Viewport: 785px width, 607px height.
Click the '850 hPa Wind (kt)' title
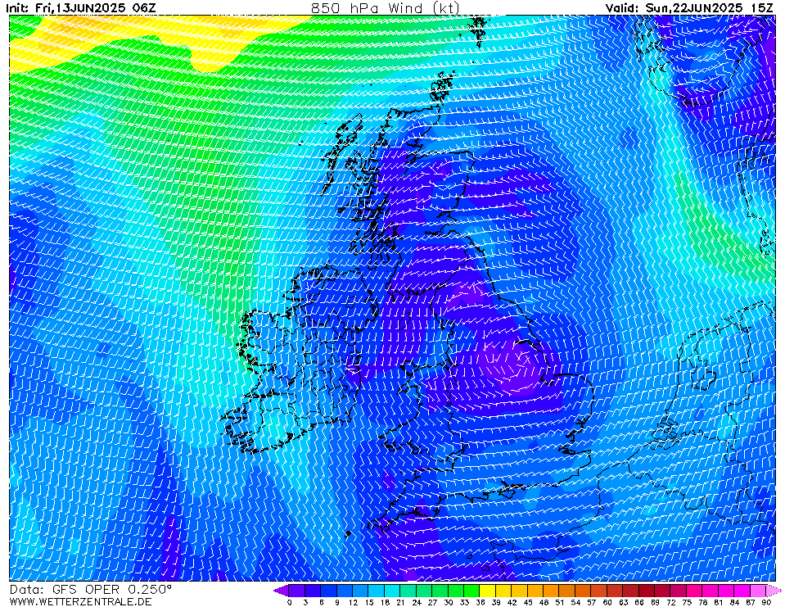[x=385, y=7]
